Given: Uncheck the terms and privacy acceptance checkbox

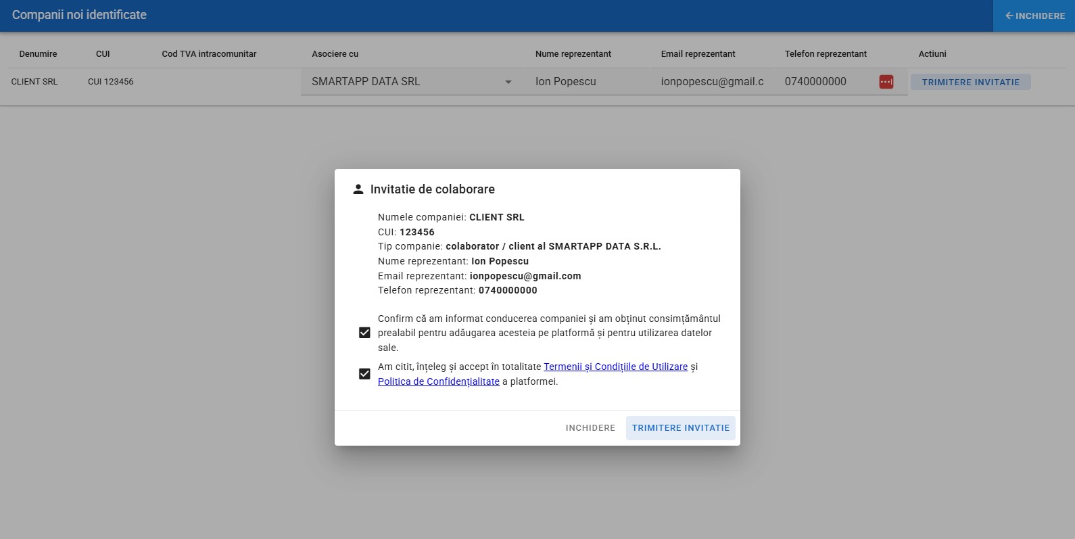Looking at the screenshot, I should click(x=364, y=374).
